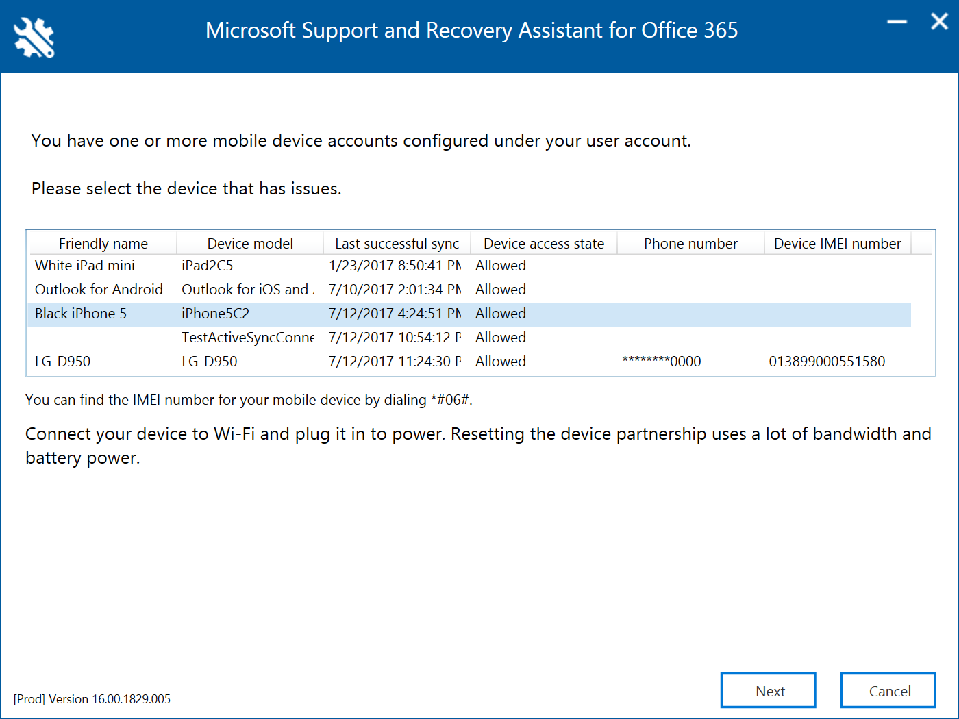Screen dimensions: 959x719
Task: Click the Next button
Action: click(768, 690)
